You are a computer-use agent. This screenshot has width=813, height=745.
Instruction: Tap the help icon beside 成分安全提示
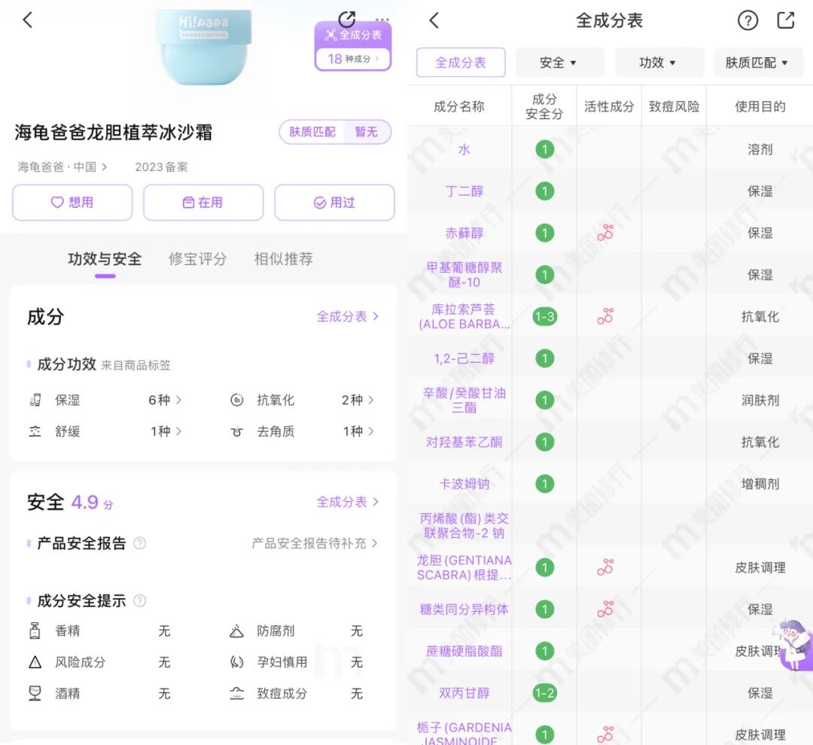[x=139, y=601]
